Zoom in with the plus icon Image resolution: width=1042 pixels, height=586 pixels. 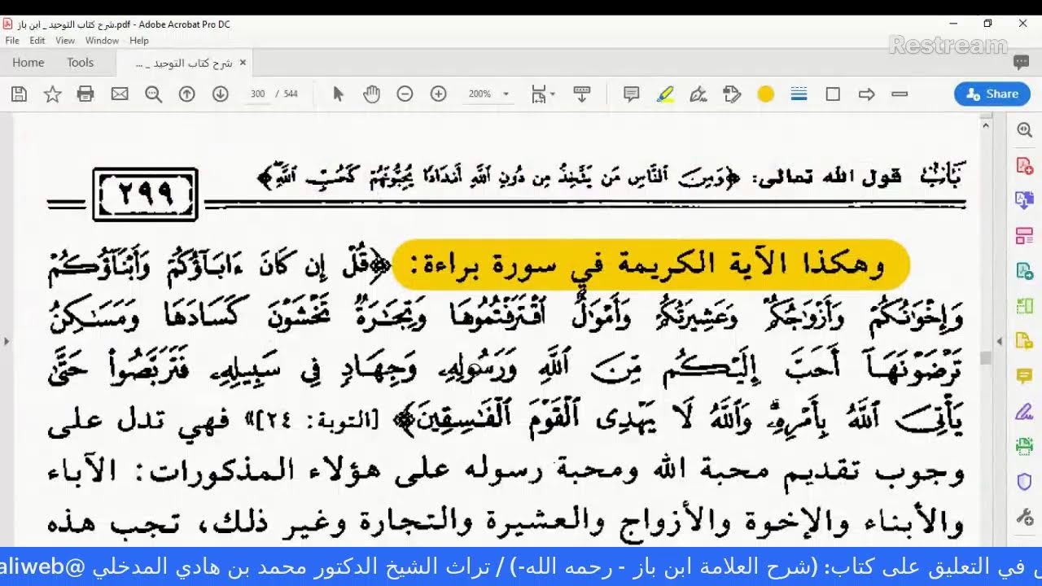click(438, 94)
